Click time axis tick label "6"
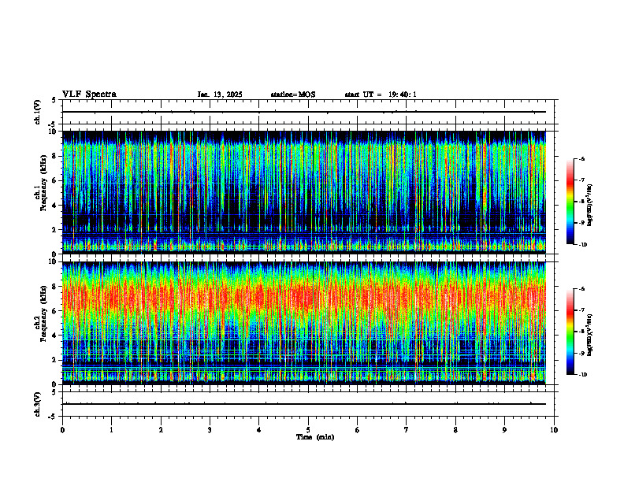 (x=358, y=430)
